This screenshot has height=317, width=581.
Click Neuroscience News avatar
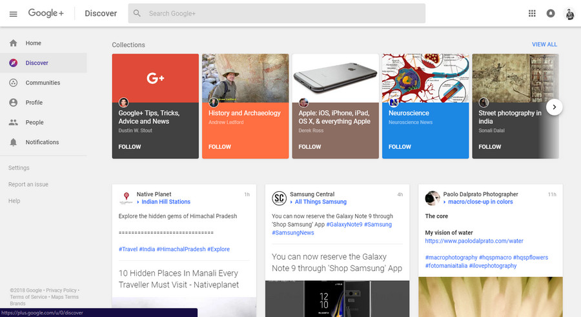394,102
